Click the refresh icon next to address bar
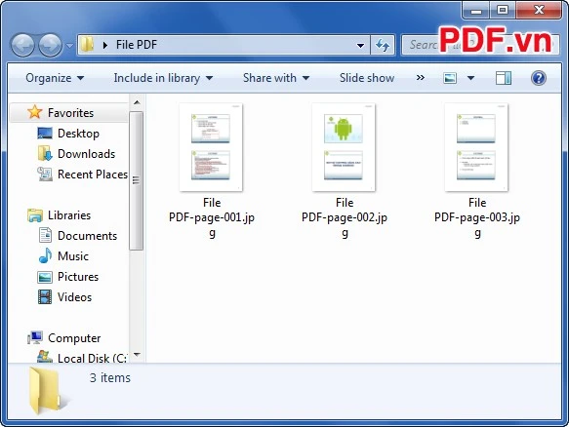569x427 pixels. pyautogui.click(x=383, y=45)
